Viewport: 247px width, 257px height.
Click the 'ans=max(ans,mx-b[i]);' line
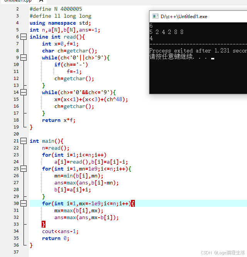[86, 217]
